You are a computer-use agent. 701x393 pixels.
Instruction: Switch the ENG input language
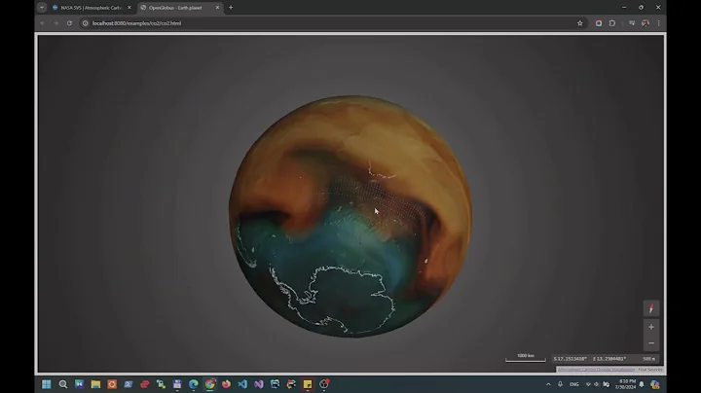tap(574, 384)
